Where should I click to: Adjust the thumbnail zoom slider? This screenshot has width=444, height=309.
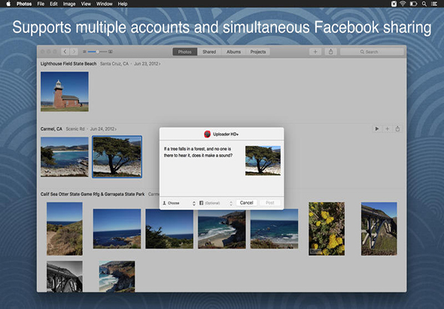click(x=97, y=51)
